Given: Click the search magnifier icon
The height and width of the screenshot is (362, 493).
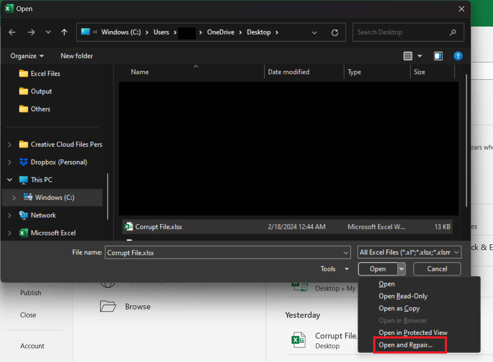Looking at the screenshot, I should pos(453,32).
